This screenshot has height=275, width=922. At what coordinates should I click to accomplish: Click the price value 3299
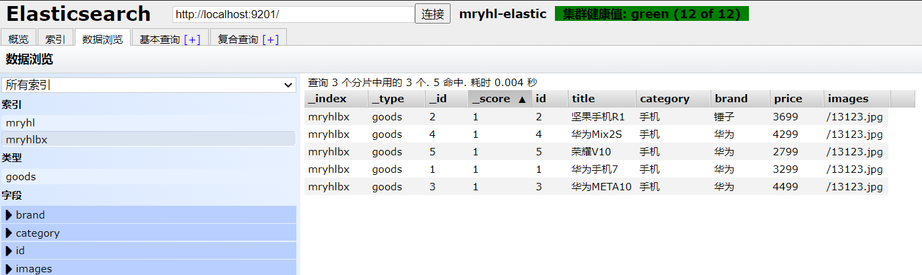785,169
